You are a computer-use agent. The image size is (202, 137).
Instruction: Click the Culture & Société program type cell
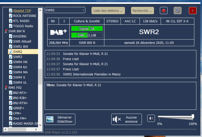[87, 21]
